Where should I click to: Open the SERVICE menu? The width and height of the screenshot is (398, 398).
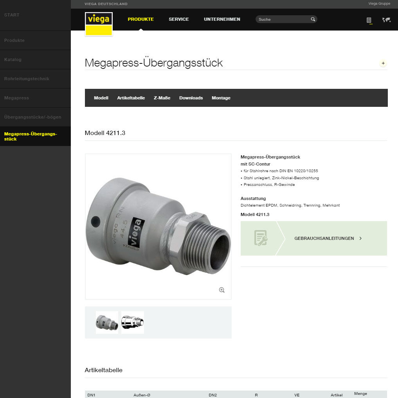179,19
